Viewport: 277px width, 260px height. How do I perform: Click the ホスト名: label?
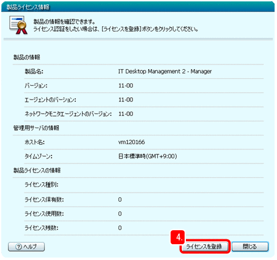[35, 142]
